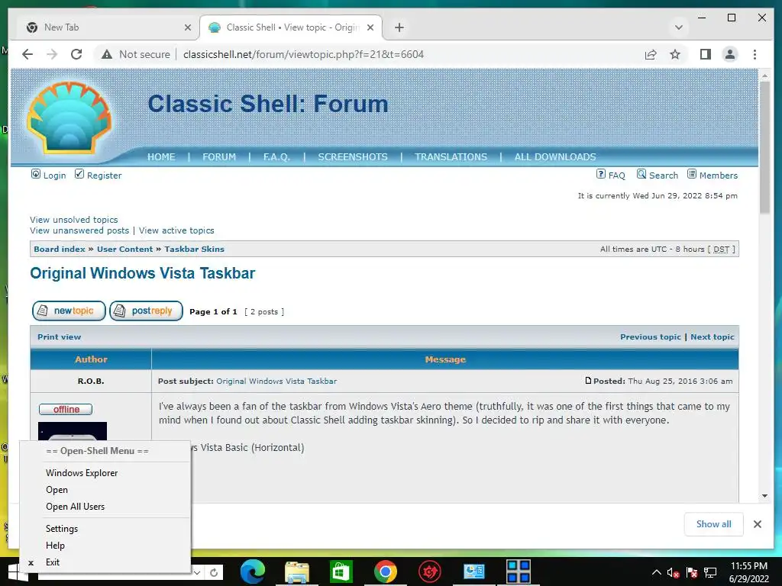
Task: Open View active topics link
Action: [x=176, y=230]
